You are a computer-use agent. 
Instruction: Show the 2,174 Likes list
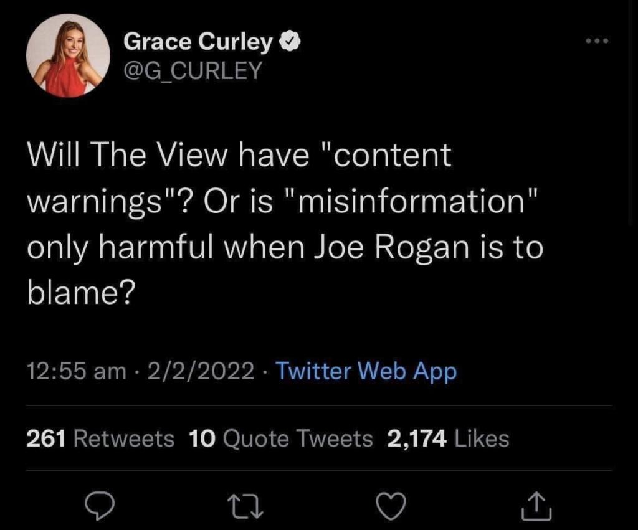click(x=448, y=439)
